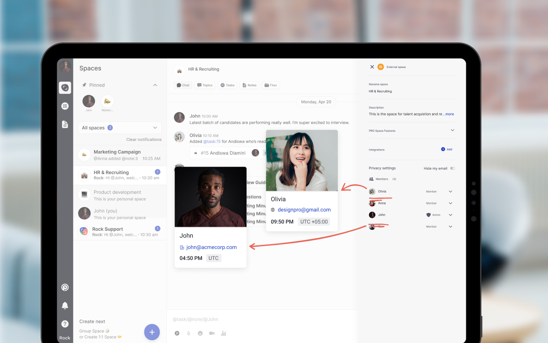Viewport: 548px width, 343px height.
Task: Select the Spaces icon in the left rail
Action: click(x=65, y=88)
